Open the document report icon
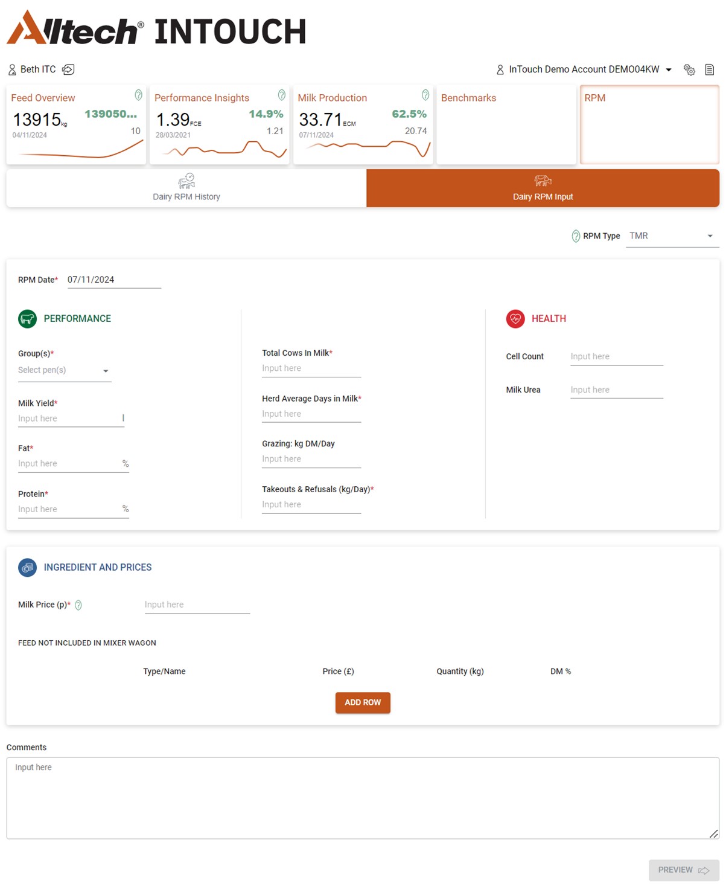The width and height of the screenshot is (726, 886). pyautogui.click(x=710, y=69)
